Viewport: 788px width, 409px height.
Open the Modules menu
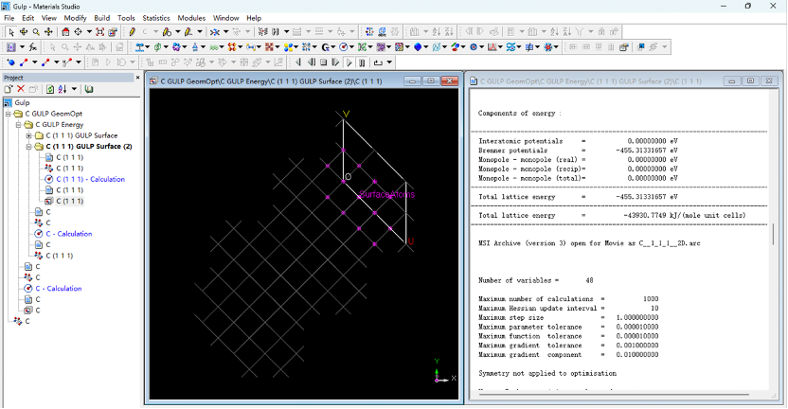tap(191, 18)
